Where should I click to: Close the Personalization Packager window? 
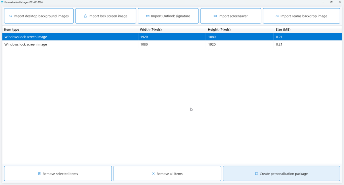coord(340,2)
